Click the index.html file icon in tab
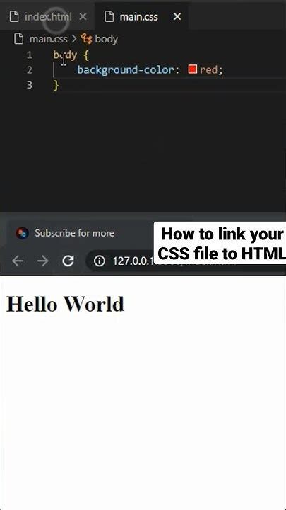 (x=14, y=16)
